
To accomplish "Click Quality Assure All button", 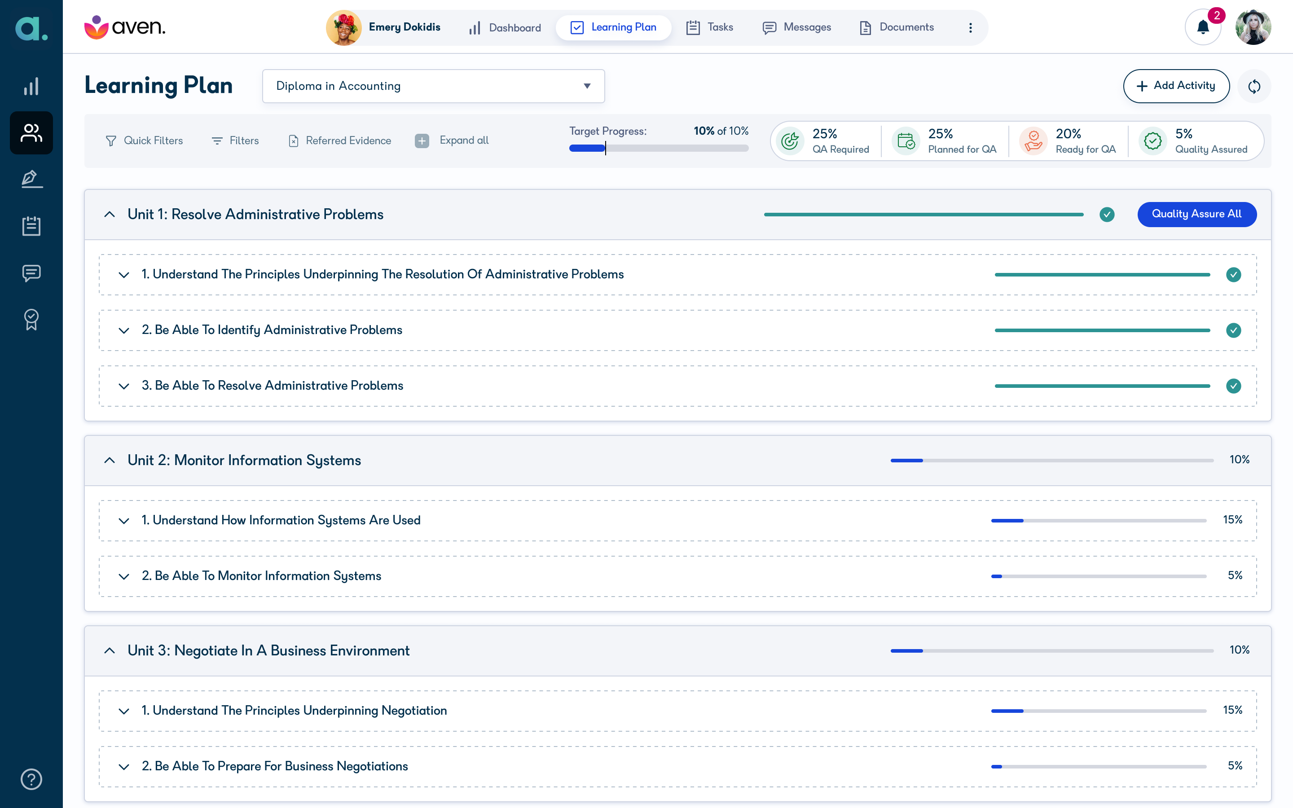I will pos(1197,214).
